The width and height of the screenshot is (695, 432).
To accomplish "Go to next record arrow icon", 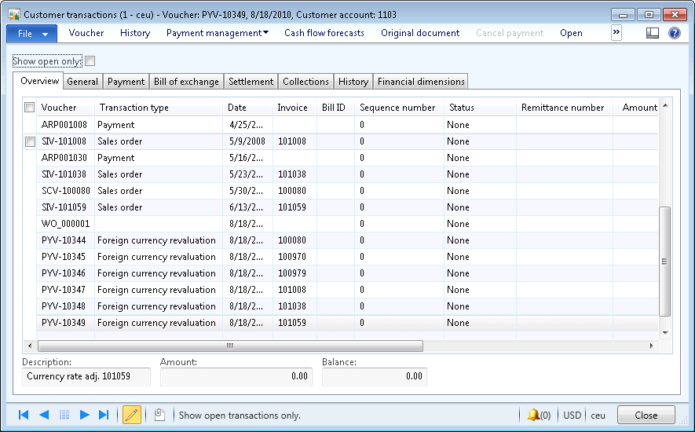I will pos(84,415).
